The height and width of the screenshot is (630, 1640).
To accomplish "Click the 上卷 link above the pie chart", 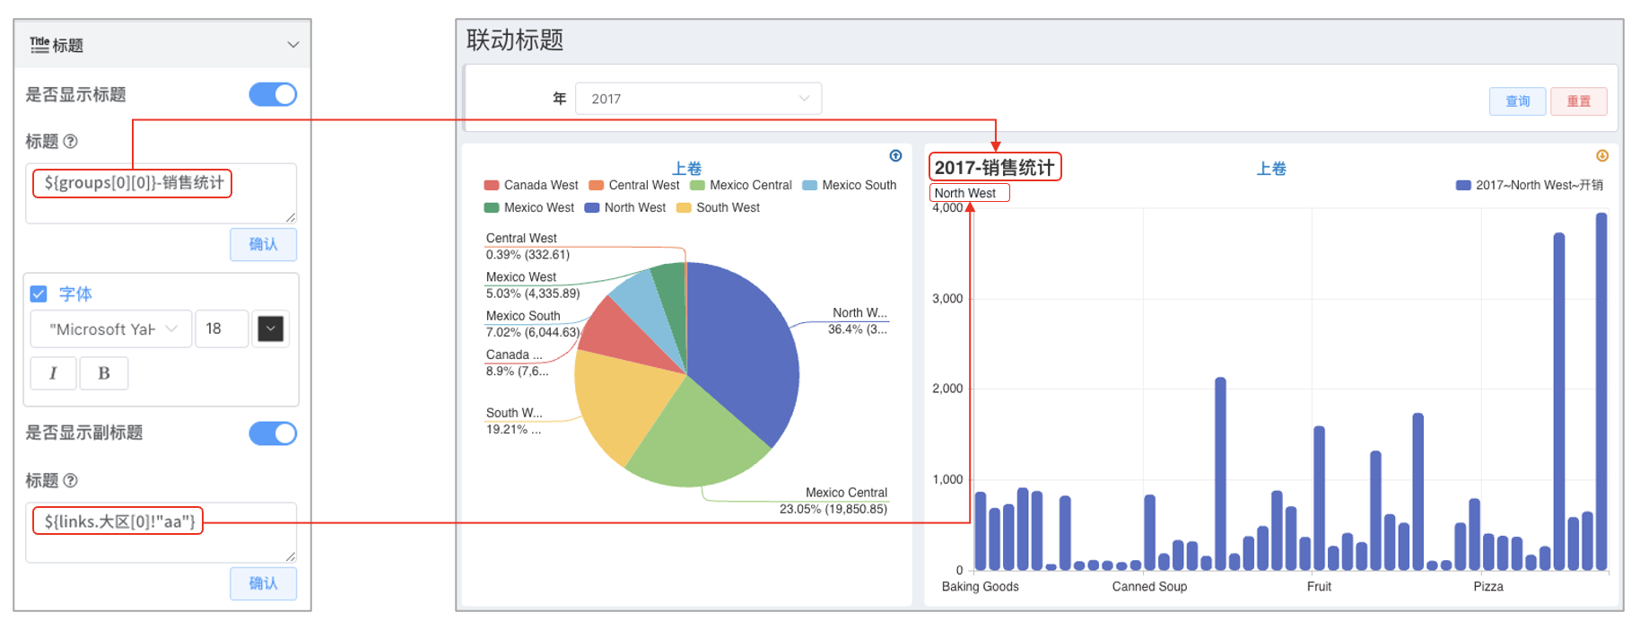I will pos(687,168).
